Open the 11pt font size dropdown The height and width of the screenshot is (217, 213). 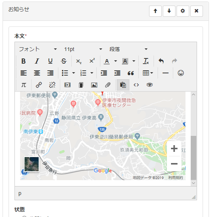pyautogui.click(x=83, y=49)
